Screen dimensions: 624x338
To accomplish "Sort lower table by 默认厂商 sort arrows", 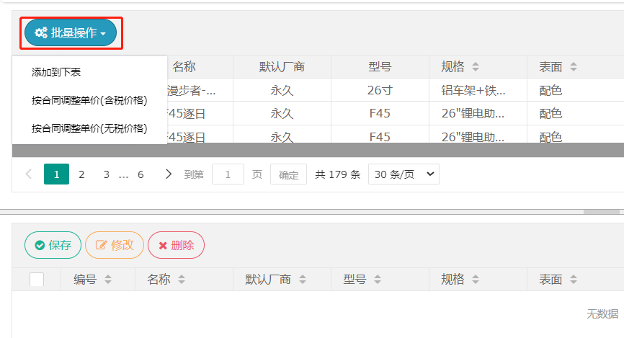I will [303, 280].
